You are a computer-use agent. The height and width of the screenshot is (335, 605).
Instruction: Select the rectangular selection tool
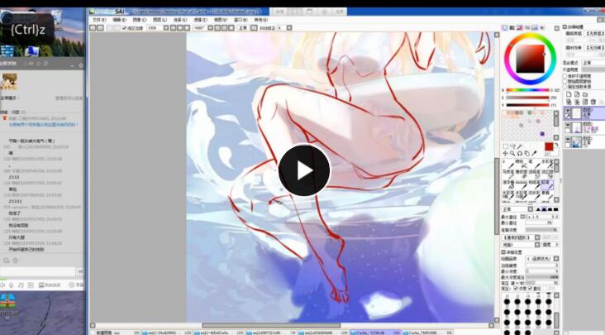(x=506, y=146)
